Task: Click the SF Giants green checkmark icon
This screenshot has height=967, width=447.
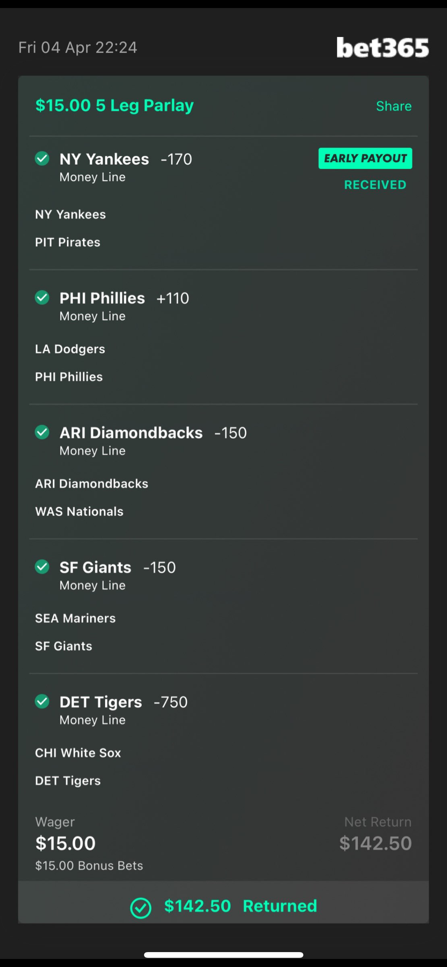Action: click(42, 567)
